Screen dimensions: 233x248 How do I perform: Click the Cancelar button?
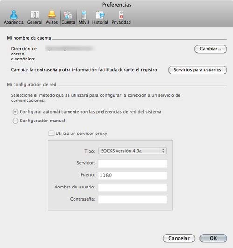coord(179,238)
